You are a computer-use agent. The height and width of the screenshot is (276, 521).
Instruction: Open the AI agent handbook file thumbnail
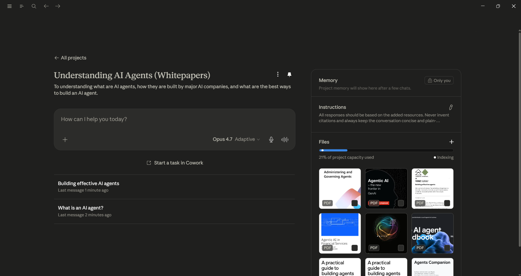432,233
